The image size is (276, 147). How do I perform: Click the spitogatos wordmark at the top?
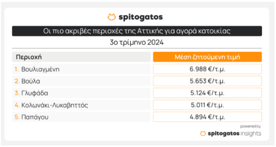point(141,17)
